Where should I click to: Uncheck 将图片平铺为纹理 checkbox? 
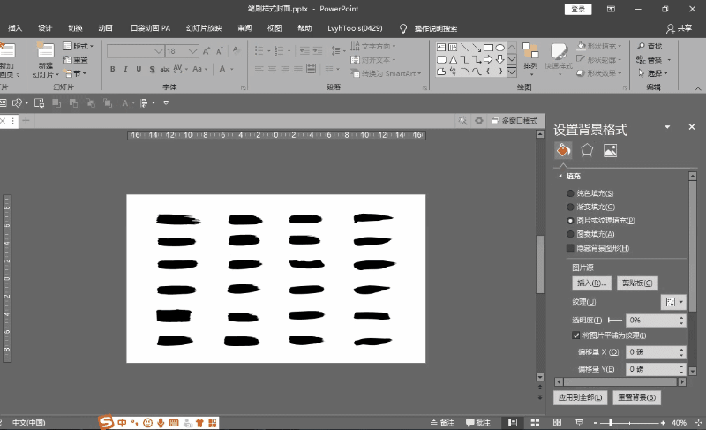[576, 335]
